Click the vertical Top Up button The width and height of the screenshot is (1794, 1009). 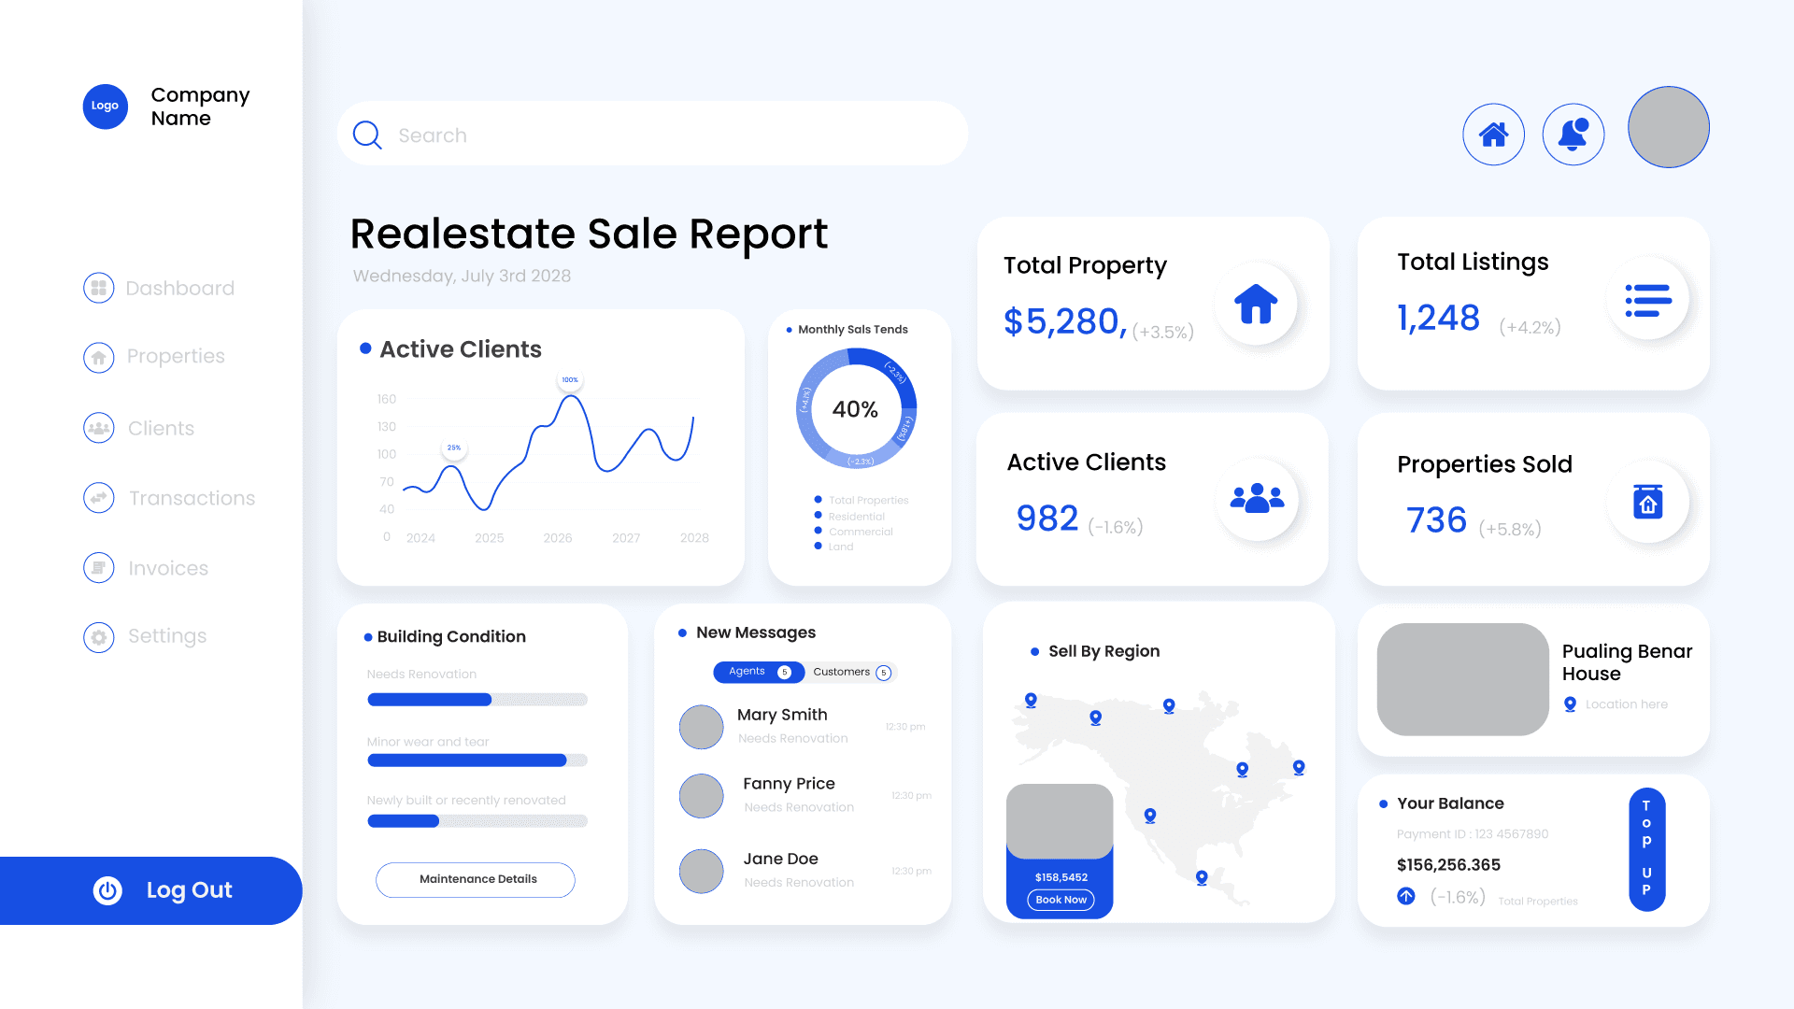tap(1646, 848)
